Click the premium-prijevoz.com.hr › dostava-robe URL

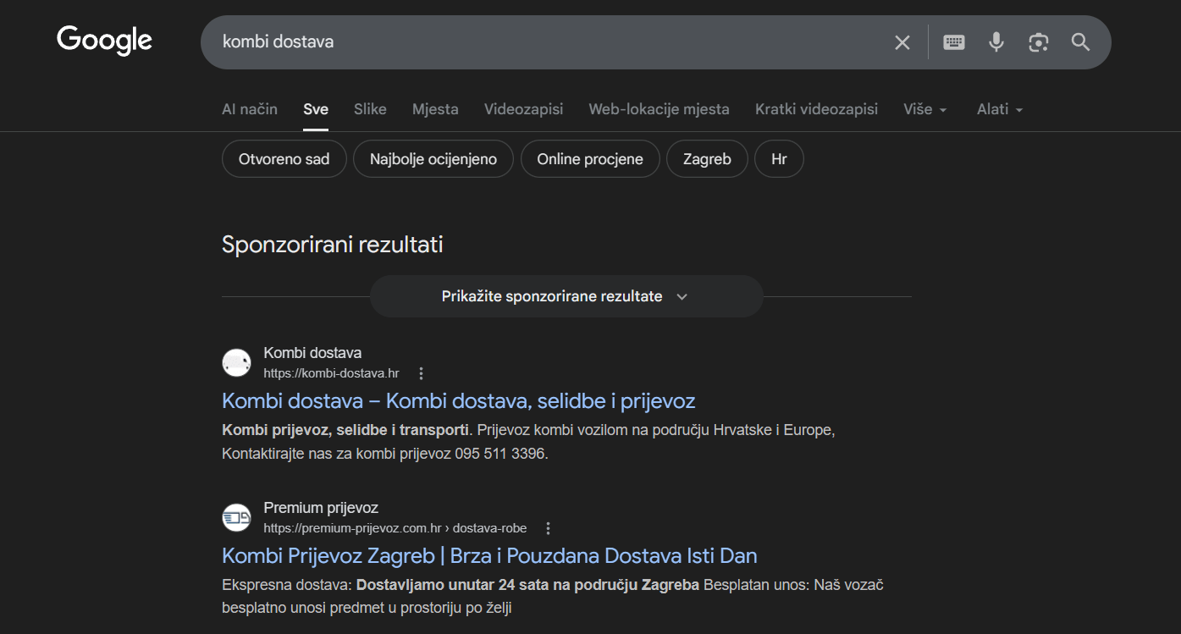tap(395, 528)
